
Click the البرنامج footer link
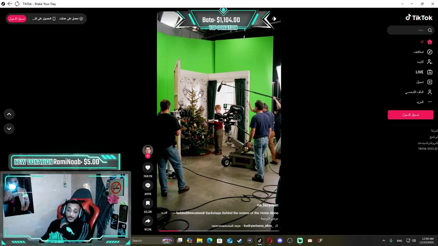[x=434, y=137]
